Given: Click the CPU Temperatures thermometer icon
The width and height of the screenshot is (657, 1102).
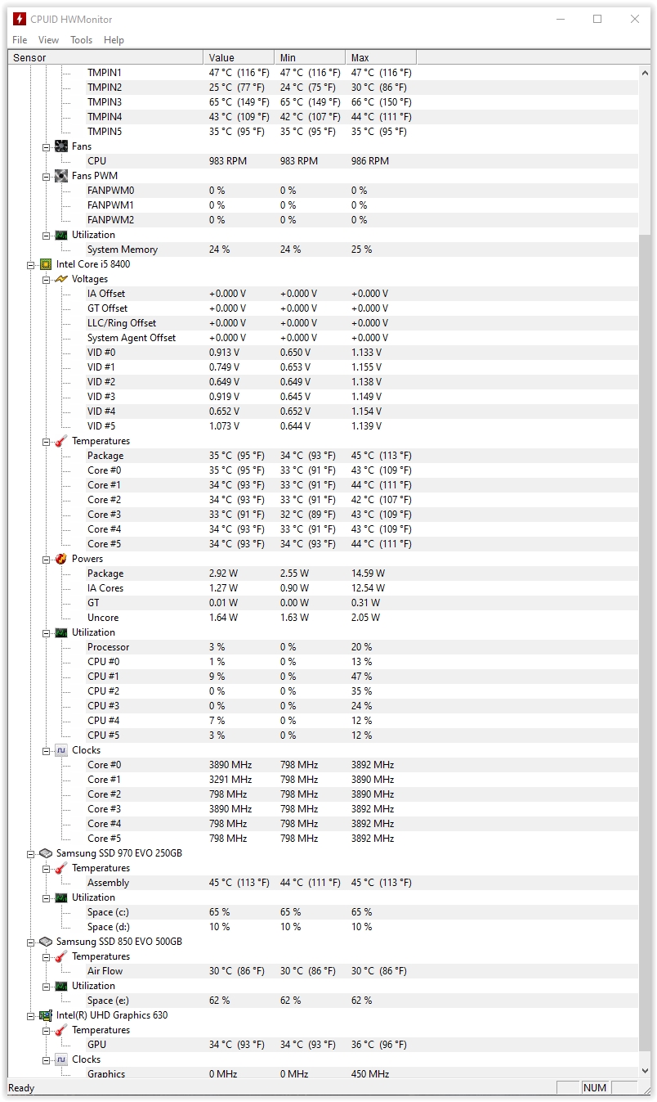Looking at the screenshot, I should (61, 441).
